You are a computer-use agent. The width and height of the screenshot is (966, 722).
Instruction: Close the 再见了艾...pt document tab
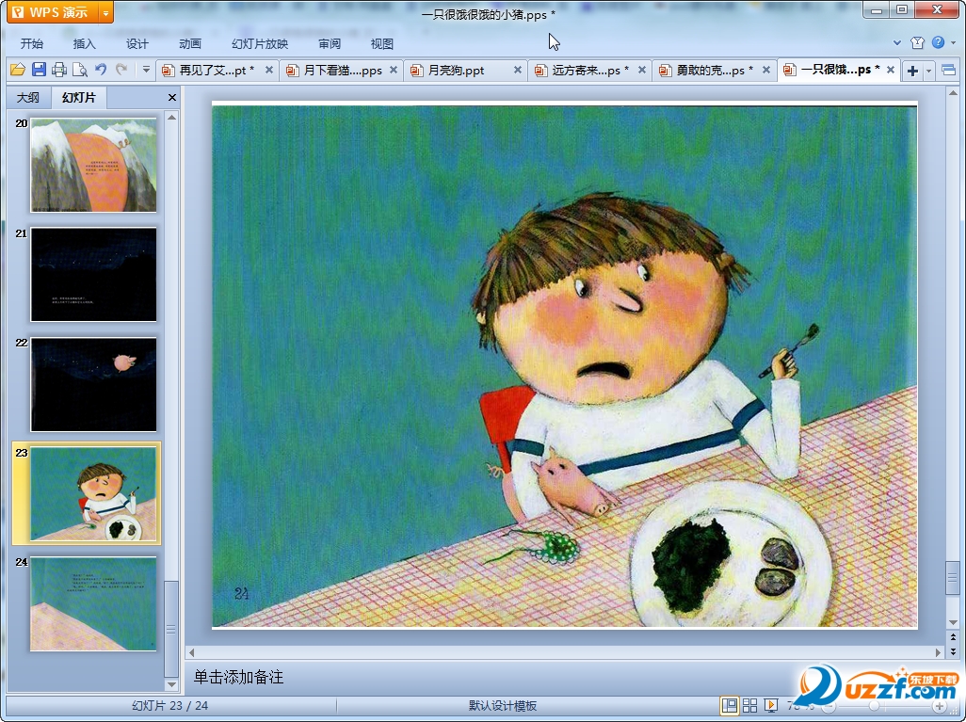[269, 71]
